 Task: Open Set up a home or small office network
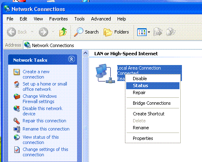tap(45, 86)
